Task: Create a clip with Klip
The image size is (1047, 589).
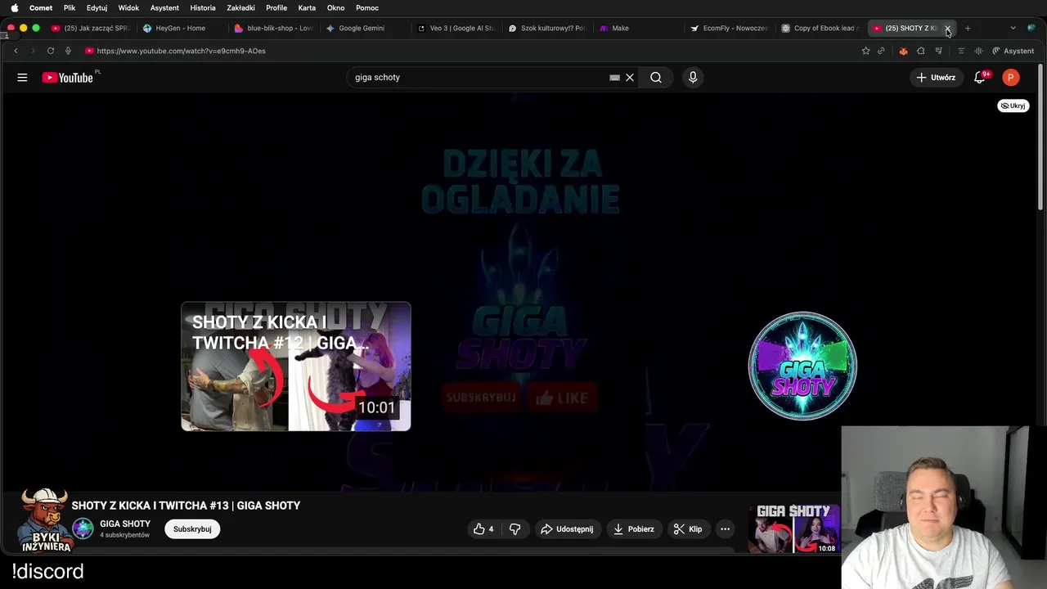Action: (x=688, y=529)
